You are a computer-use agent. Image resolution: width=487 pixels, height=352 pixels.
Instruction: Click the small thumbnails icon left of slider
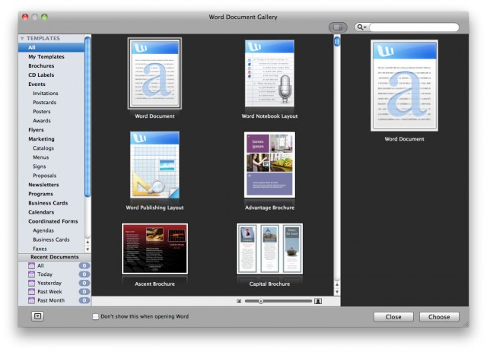point(239,301)
